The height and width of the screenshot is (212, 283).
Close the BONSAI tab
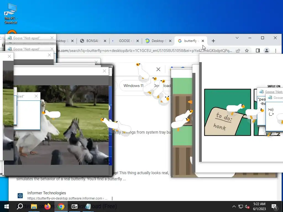(105, 41)
